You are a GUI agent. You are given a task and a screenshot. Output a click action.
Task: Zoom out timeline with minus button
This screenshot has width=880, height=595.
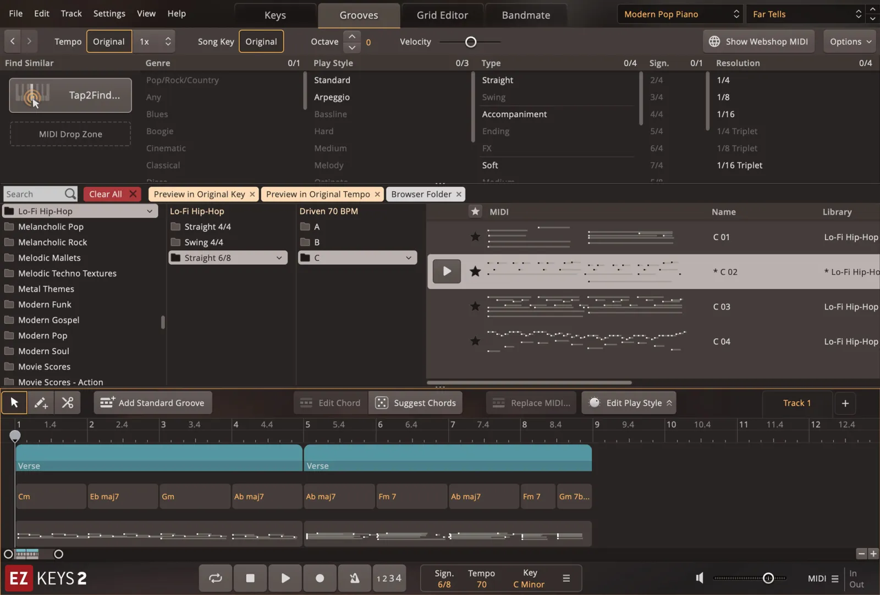pos(862,554)
